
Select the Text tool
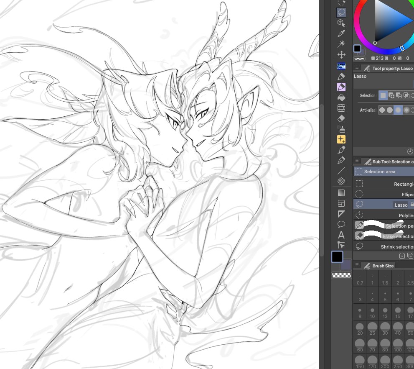point(341,235)
